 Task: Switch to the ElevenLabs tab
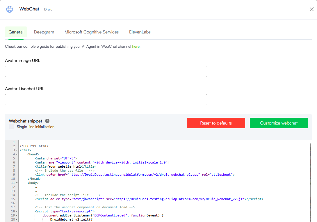click(x=140, y=32)
